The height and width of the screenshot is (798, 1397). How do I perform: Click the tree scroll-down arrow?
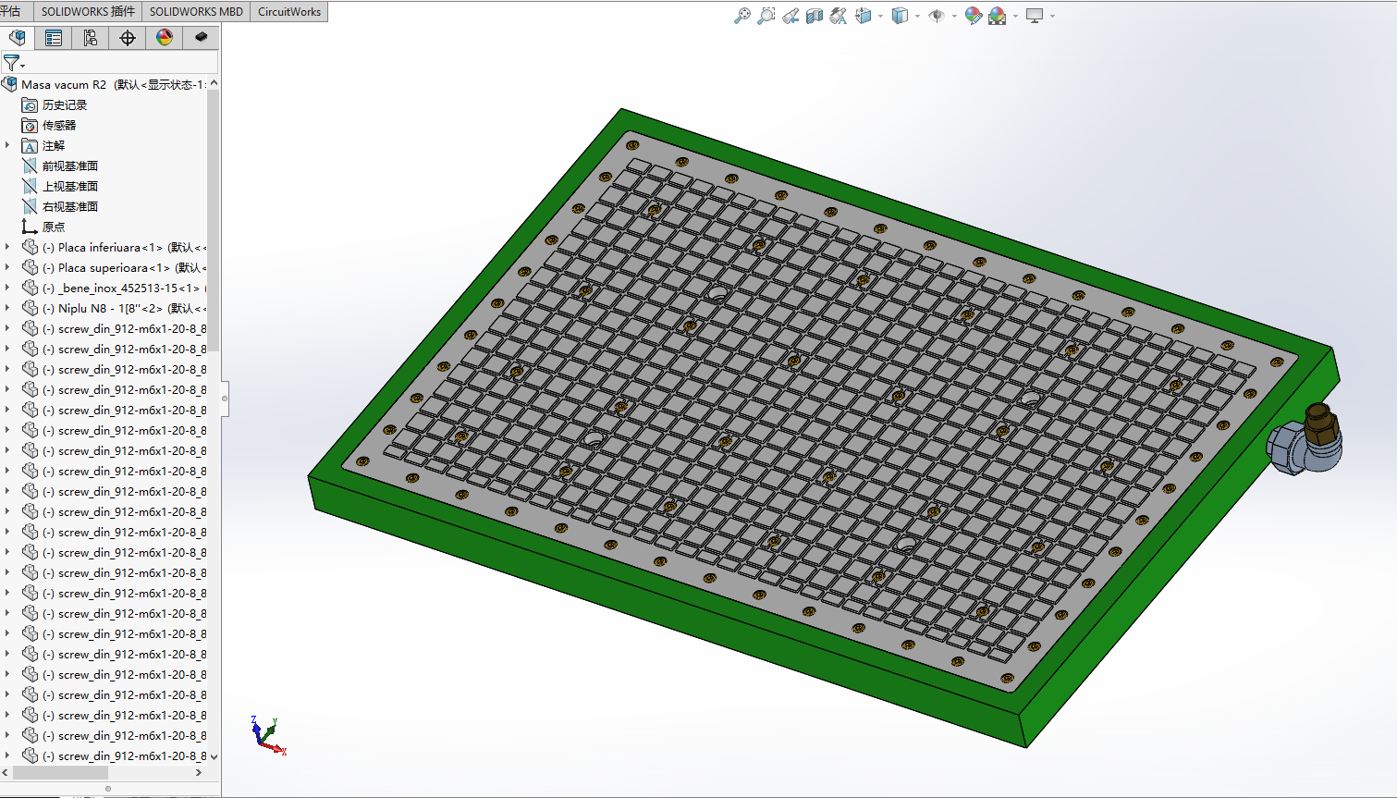tap(214, 755)
